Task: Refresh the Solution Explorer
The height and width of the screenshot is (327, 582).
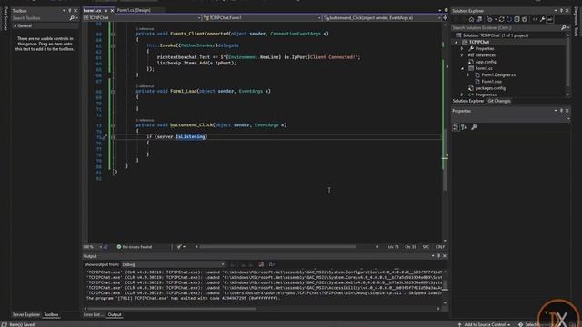Action: pos(509,19)
